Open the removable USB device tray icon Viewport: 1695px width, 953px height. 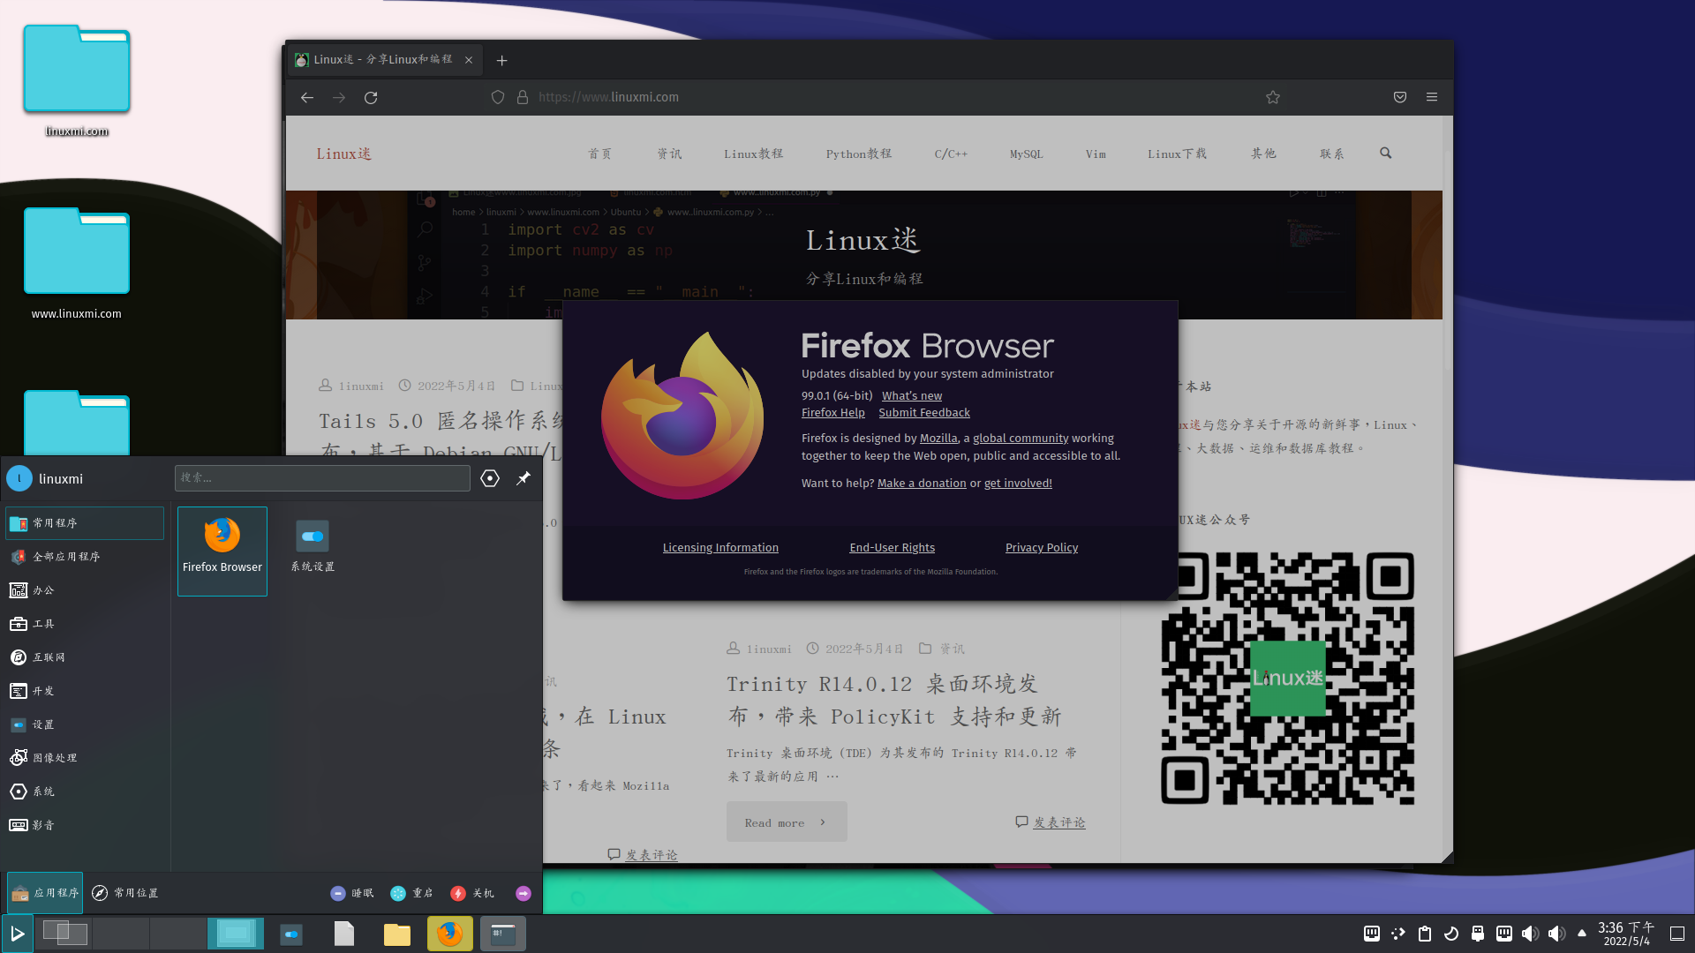tap(1478, 934)
